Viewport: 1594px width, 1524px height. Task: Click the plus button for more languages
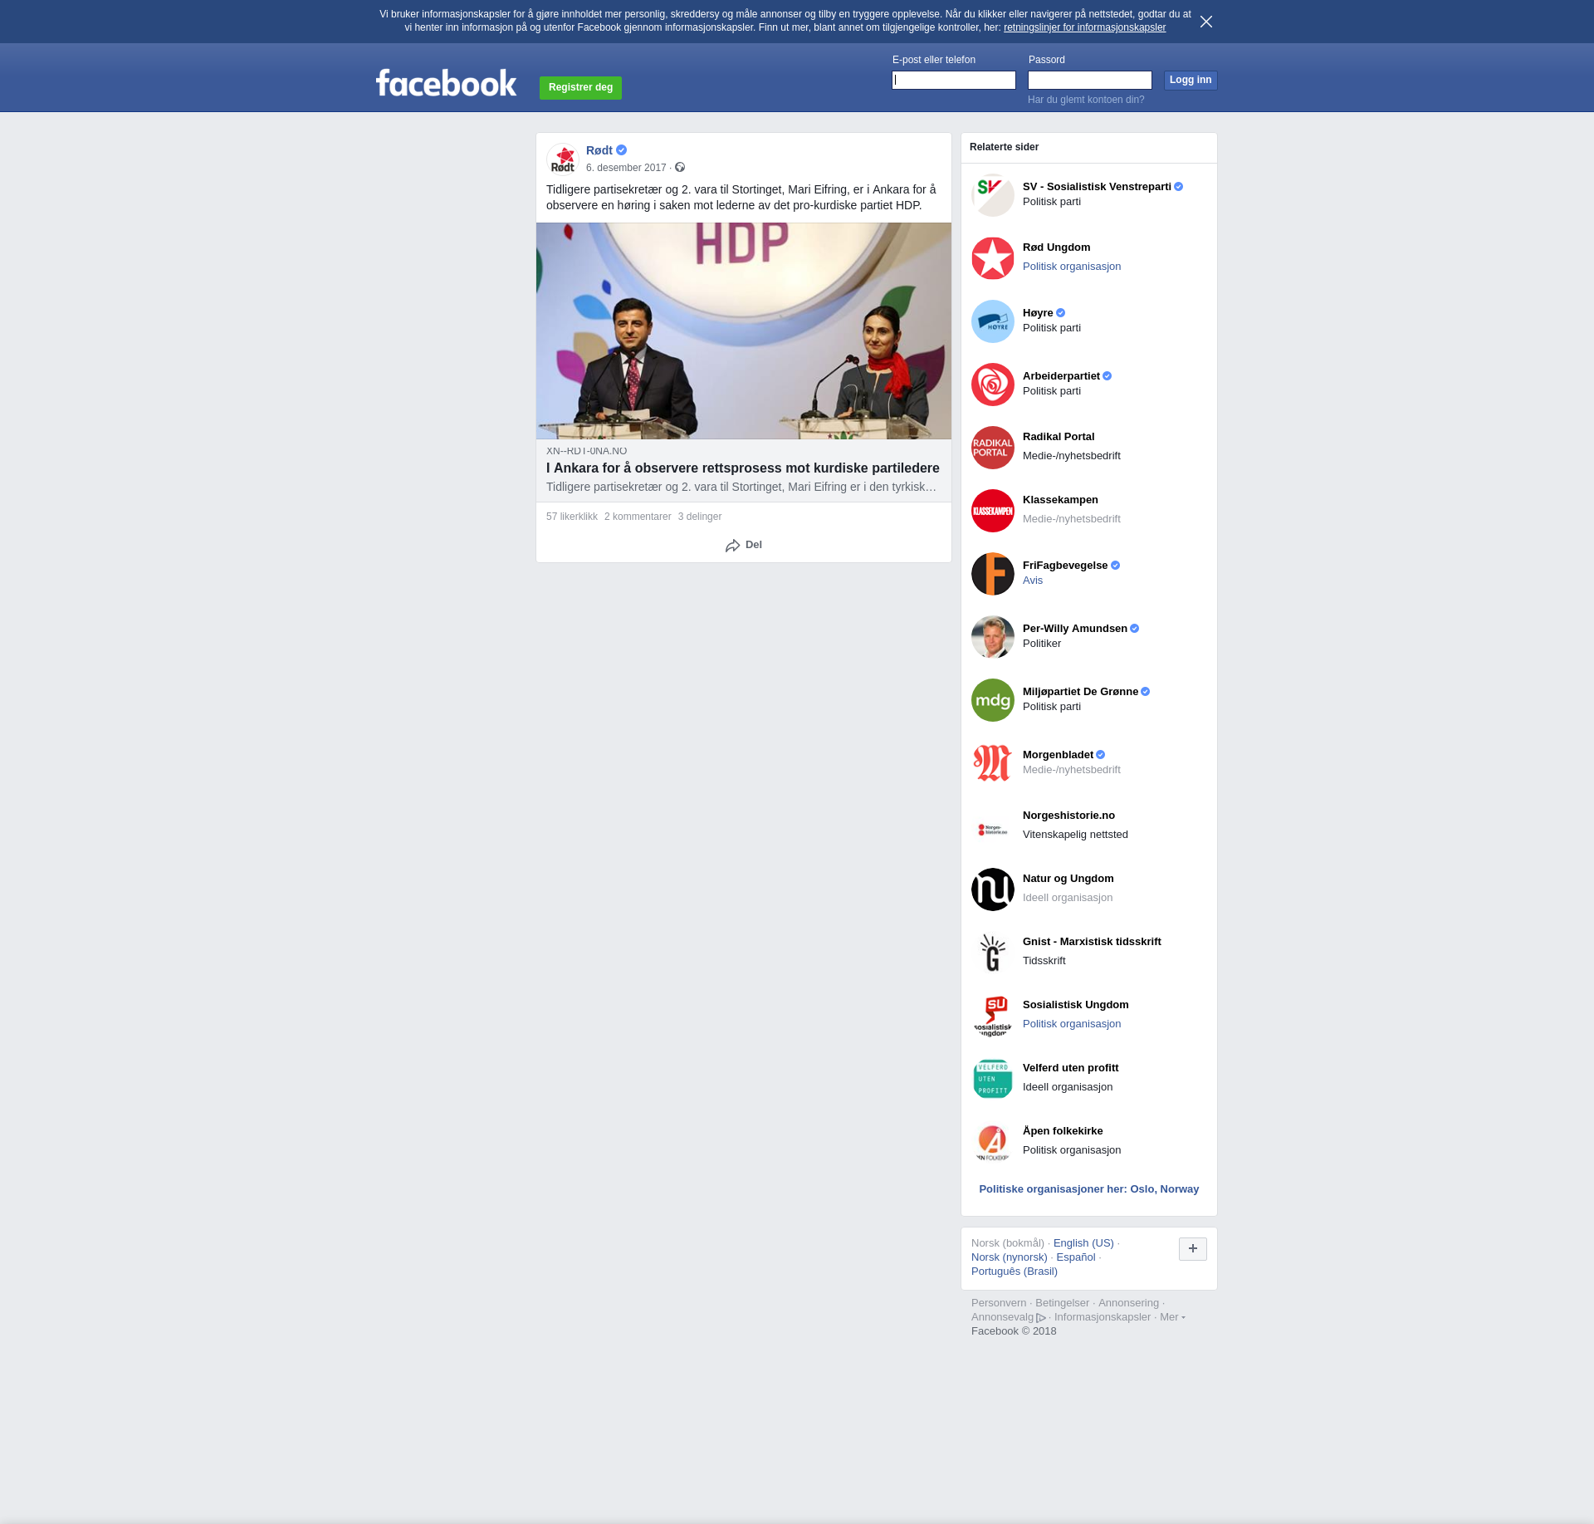tap(1193, 1248)
